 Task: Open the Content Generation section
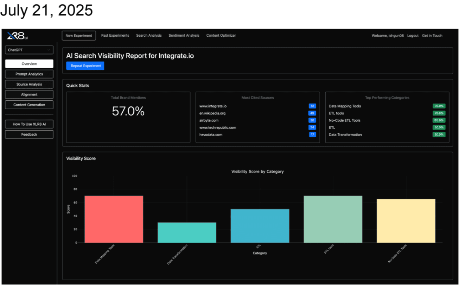[29, 105]
